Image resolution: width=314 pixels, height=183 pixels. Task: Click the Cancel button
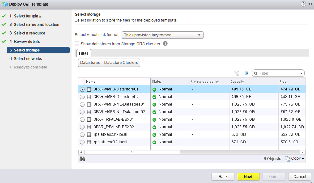point(300,177)
